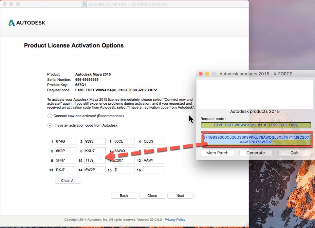This screenshot has width=315, height=228.
Task: Click the highlighted activation code box in X-FORCE window
Action: click(256, 140)
